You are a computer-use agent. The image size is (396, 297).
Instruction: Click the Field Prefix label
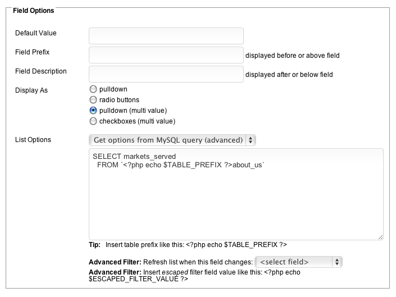click(32, 52)
